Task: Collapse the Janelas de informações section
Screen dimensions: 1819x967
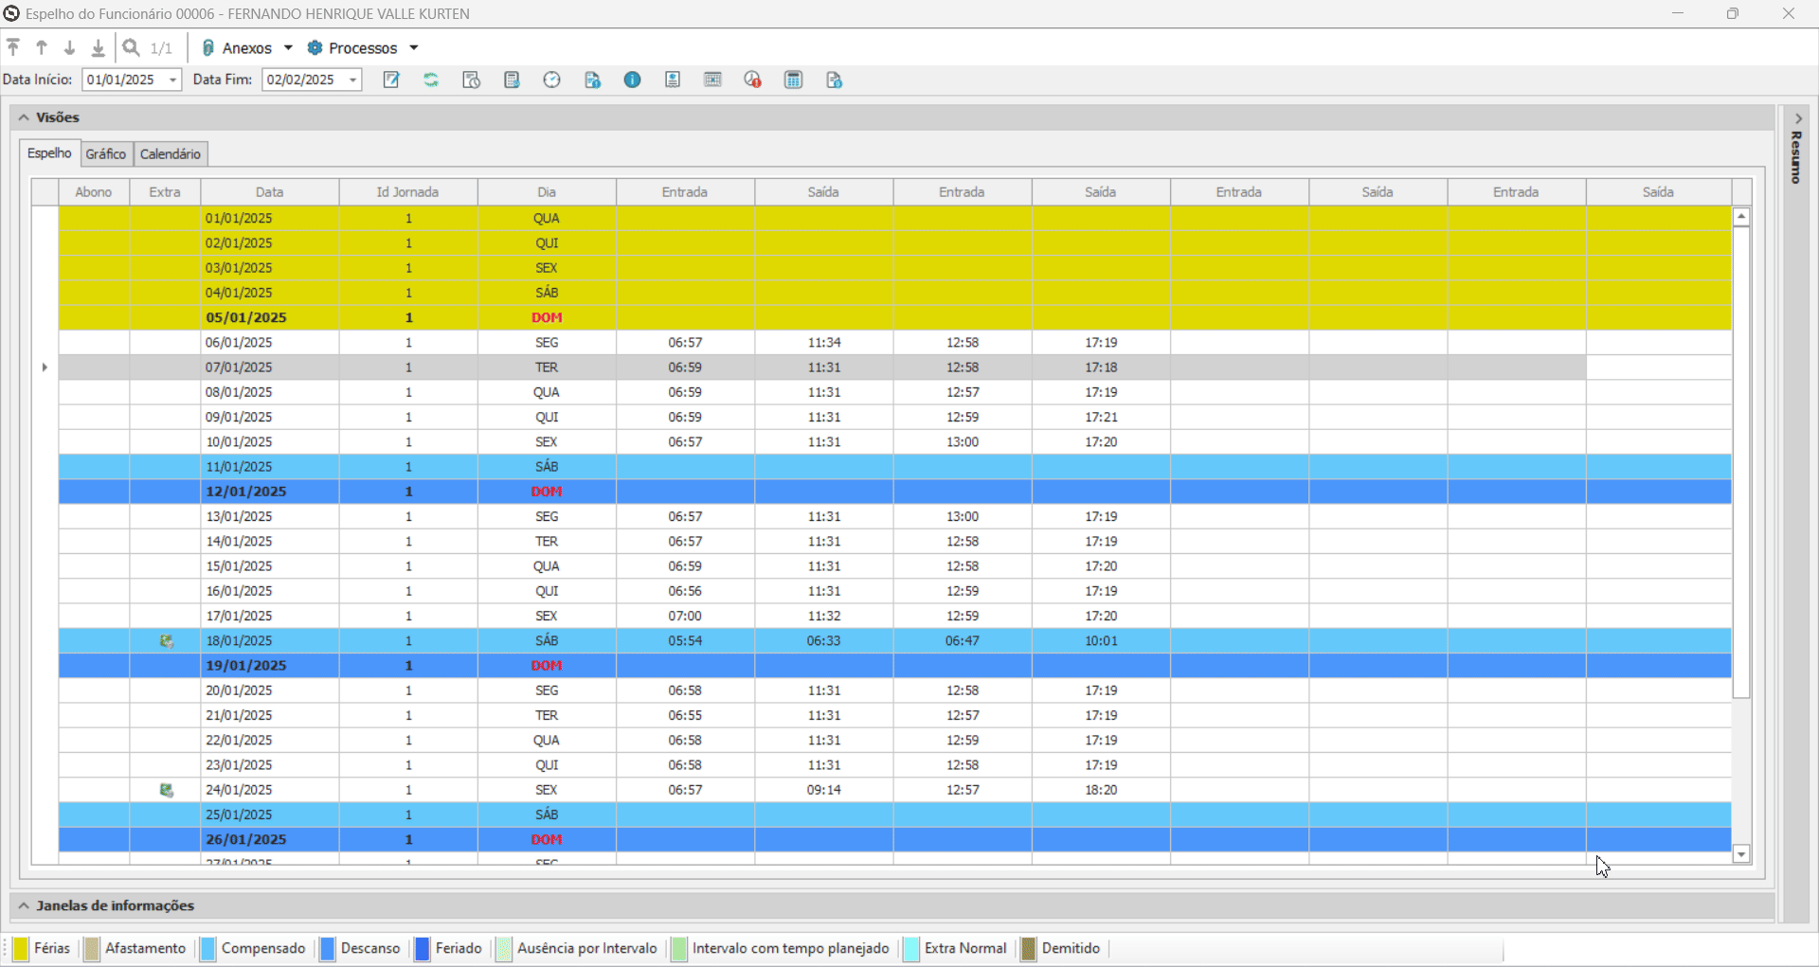Action: (24, 905)
